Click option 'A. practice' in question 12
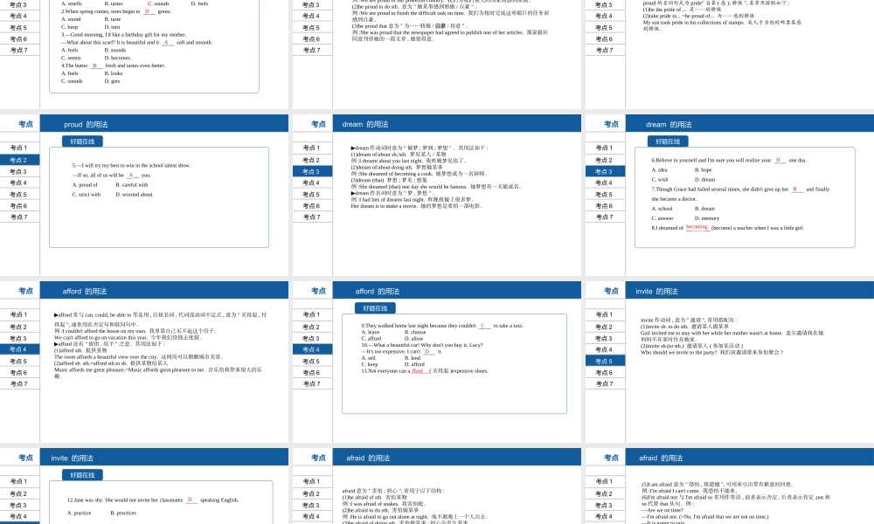 80,513
